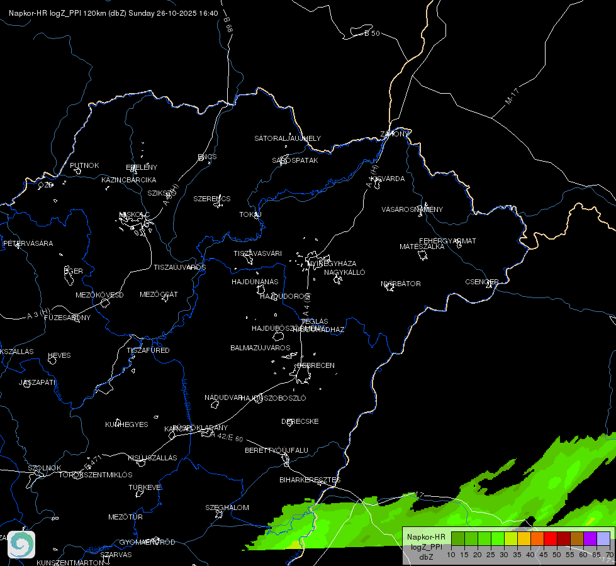The image size is (616, 566).
Task: Click the FÜZESABONY label
Action: (67, 318)
